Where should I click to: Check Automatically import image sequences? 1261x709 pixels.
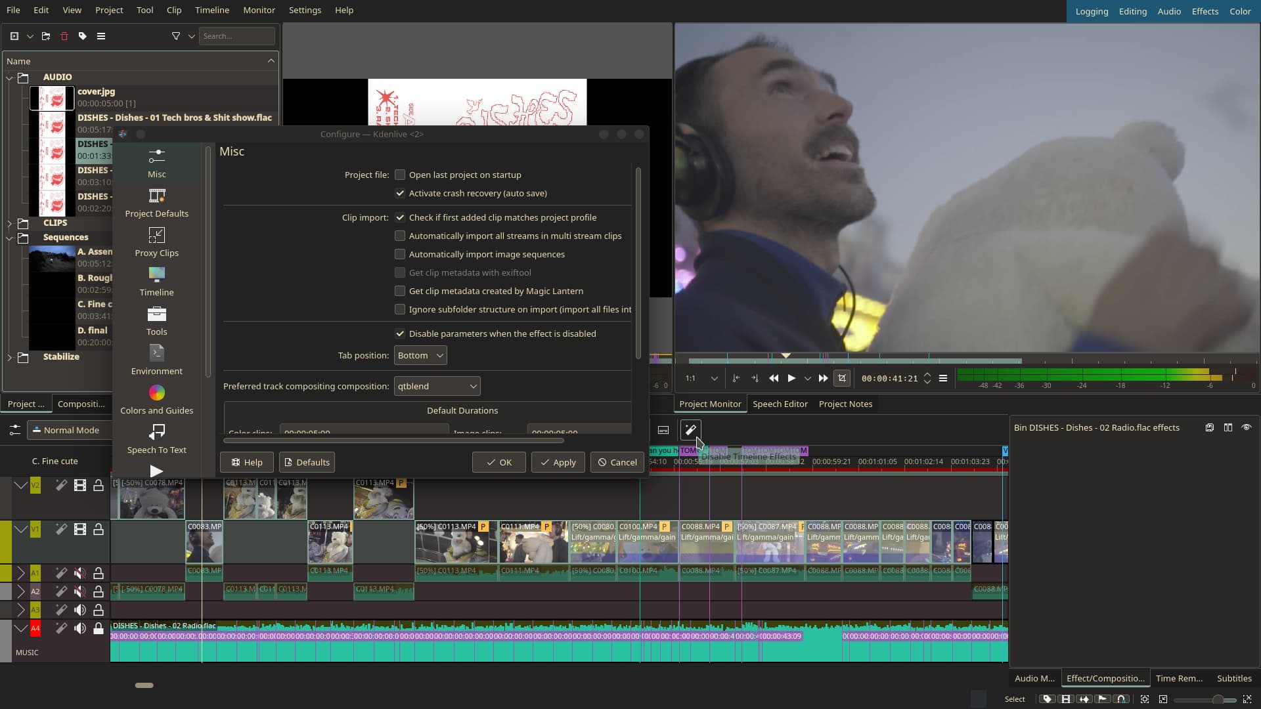click(x=400, y=254)
